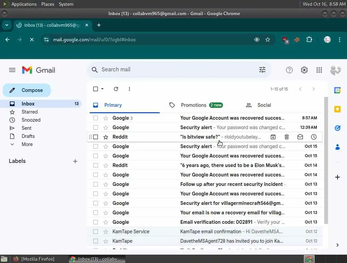Open Google Calendar side panel
This screenshot has width=347, height=263.
coord(337,90)
